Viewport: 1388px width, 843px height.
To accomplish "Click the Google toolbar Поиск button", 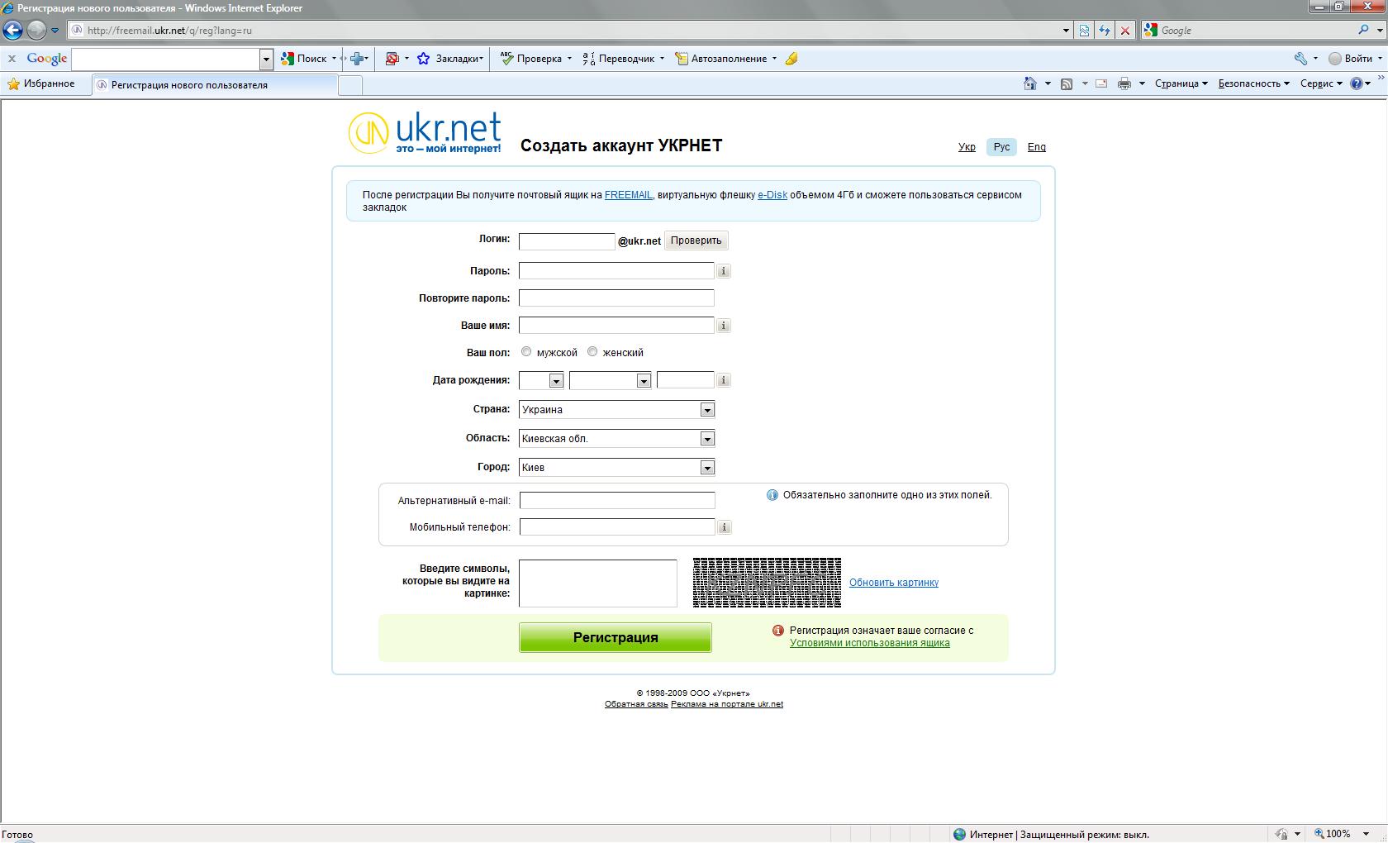I will tap(304, 59).
